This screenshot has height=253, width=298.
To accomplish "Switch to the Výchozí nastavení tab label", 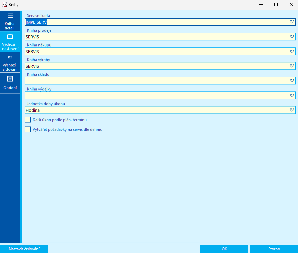I will click(x=10, y=47).
